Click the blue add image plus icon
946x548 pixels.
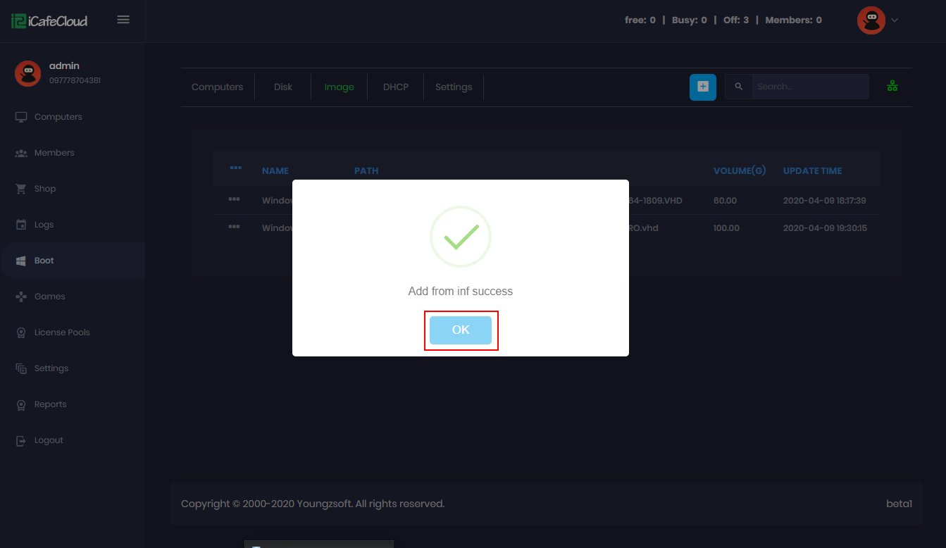[x=702, y=87]
